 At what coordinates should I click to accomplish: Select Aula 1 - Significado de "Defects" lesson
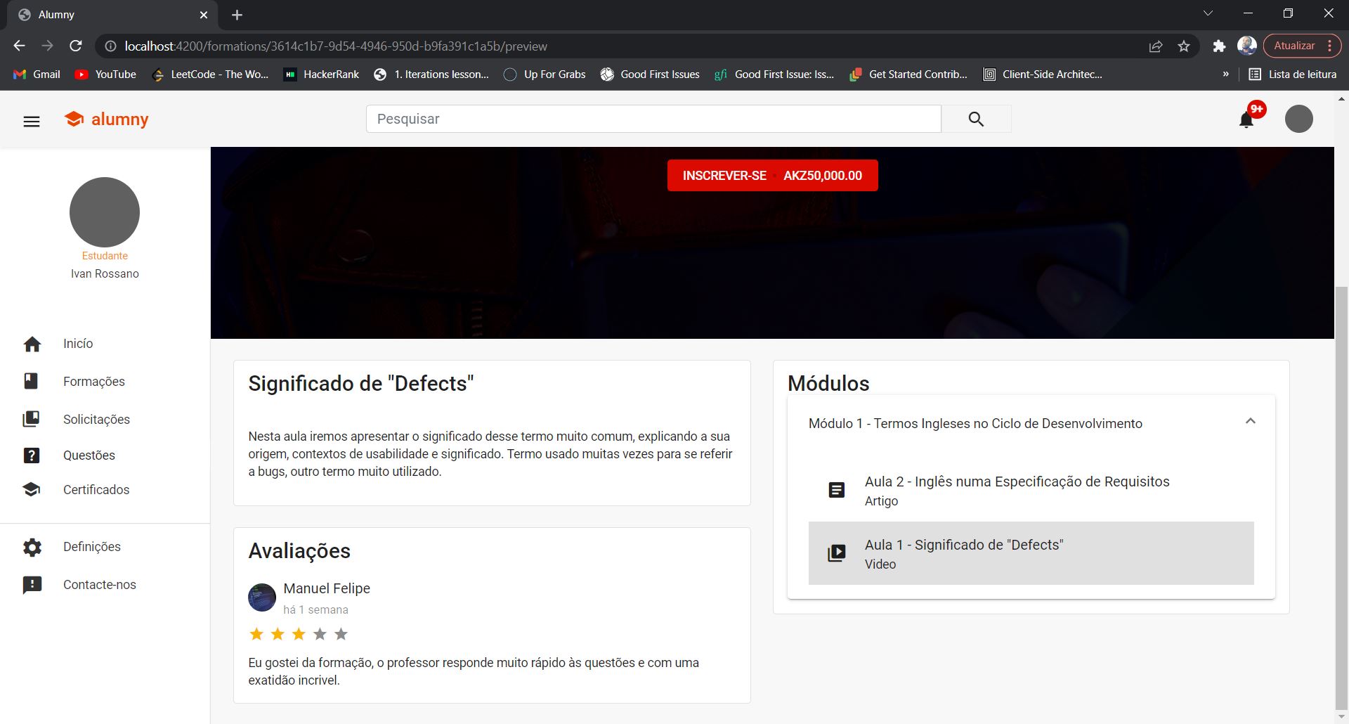pos(1031,553)
